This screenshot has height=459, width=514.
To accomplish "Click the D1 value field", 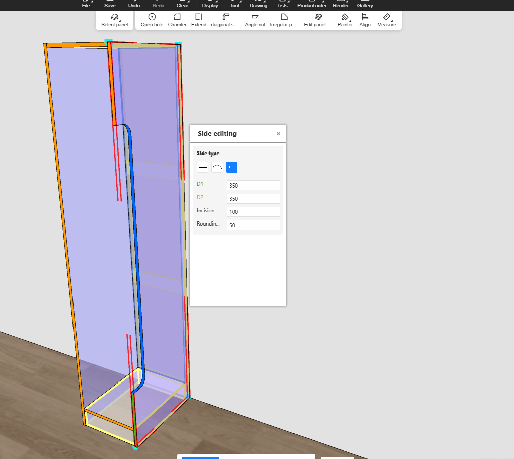I will point(253,185).
